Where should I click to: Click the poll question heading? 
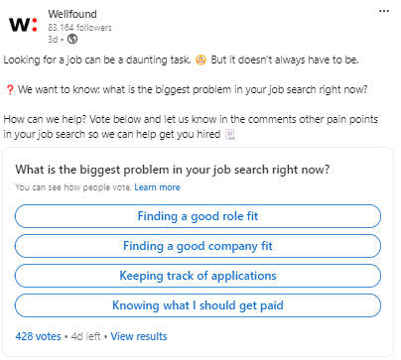click(173, 170)
